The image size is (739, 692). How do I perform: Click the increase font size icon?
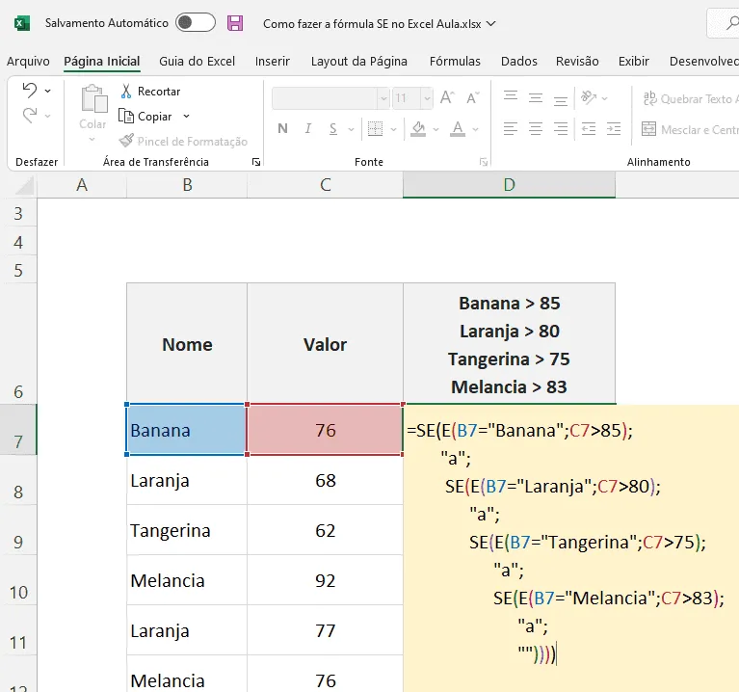pyautogui.click(x=447, y=97)
